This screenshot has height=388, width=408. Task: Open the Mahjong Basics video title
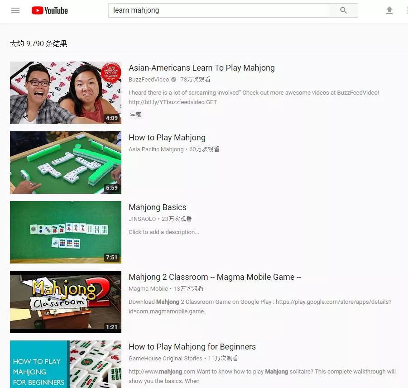tap(158, 207)
